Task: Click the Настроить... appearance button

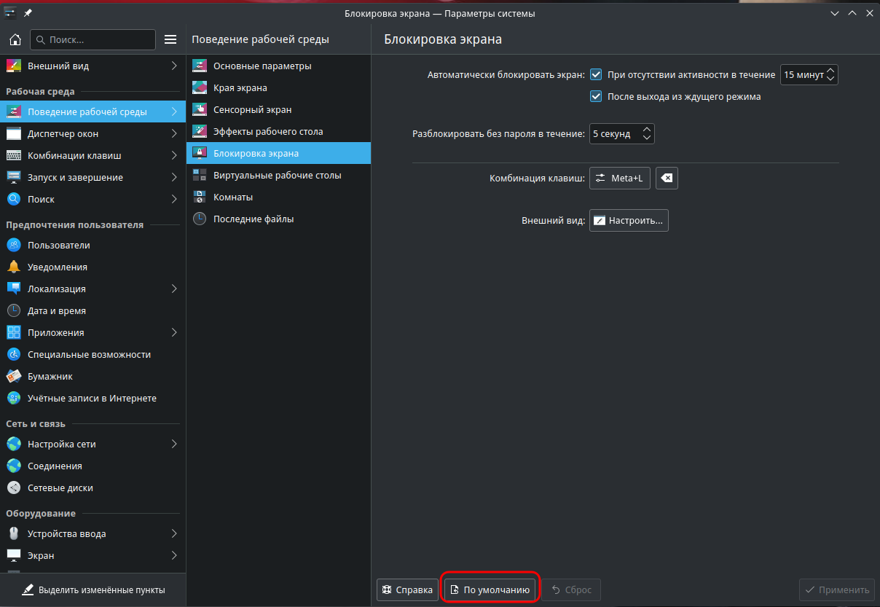Action: (x=629, y=220)
